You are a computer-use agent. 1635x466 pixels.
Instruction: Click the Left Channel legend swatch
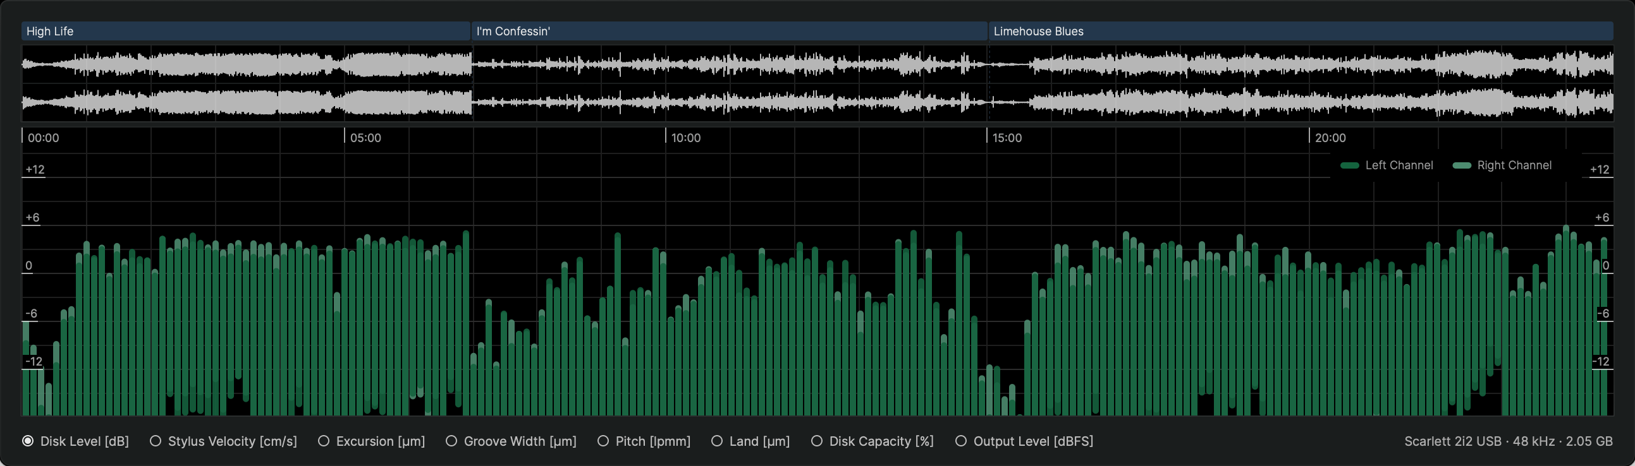pos(1349,165)
